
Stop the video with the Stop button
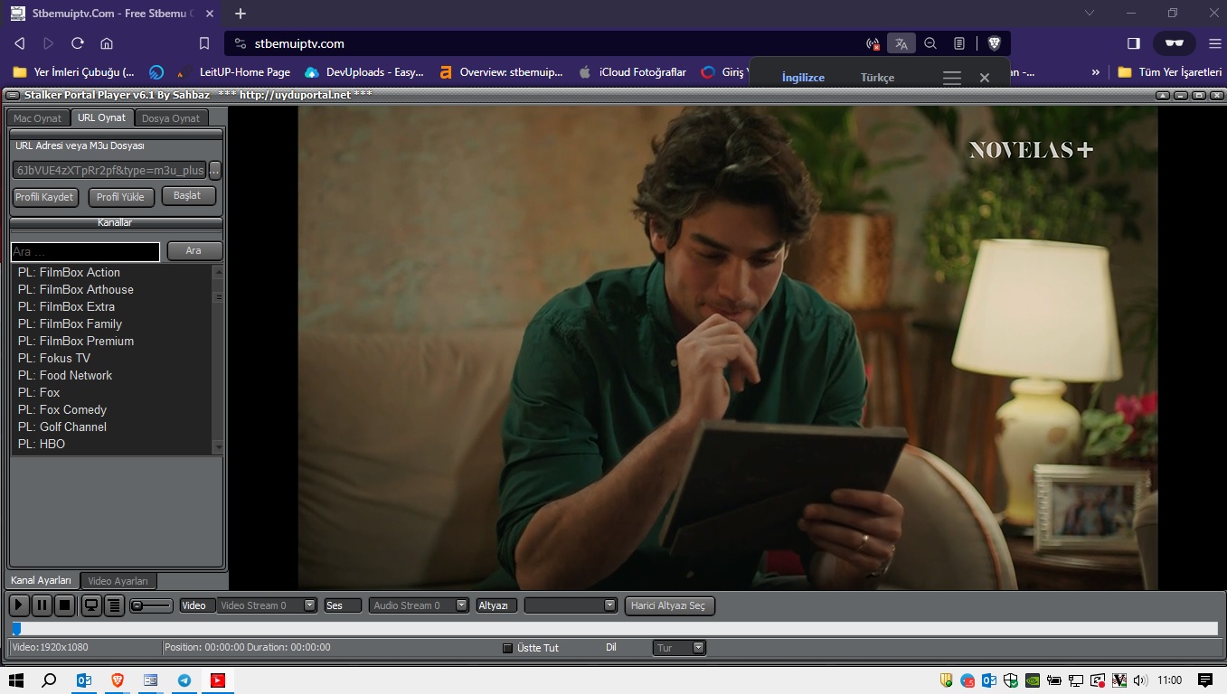pyautogui.click(x=65, y=605)
